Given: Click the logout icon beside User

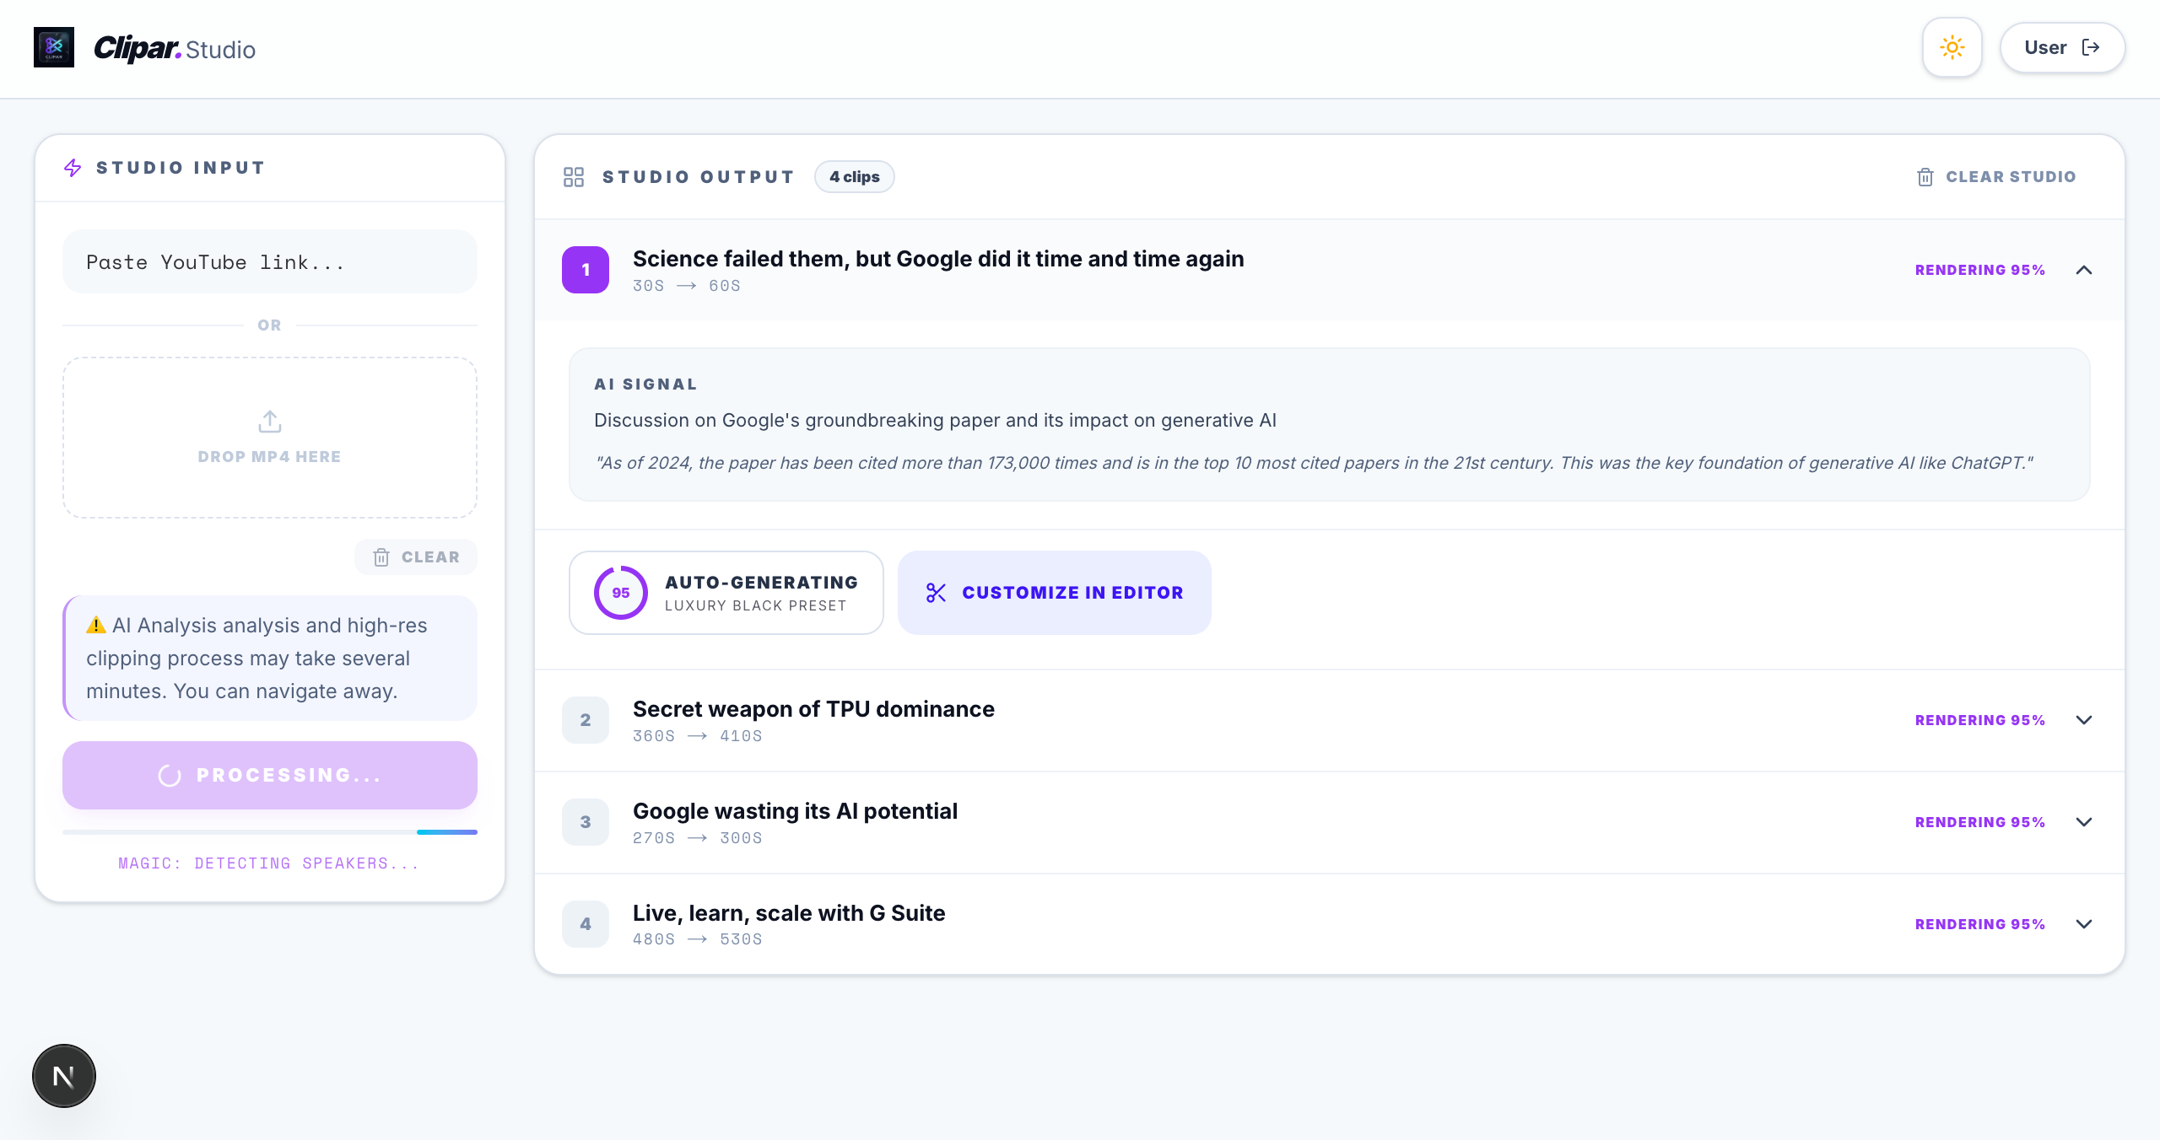Looking at the screenshot, I should point(2092,47).
